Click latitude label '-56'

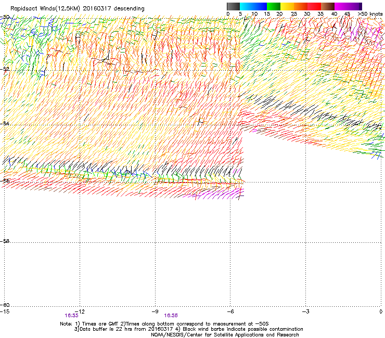(x=5, y=181)
